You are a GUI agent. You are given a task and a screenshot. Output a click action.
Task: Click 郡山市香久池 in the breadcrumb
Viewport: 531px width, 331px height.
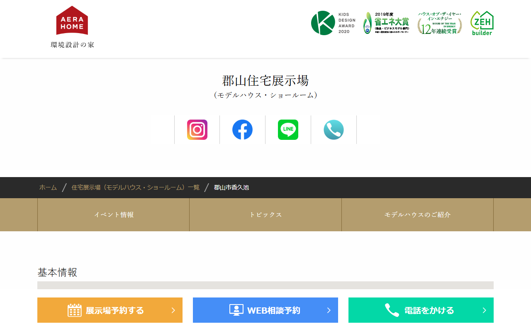(x=231, y=187)
